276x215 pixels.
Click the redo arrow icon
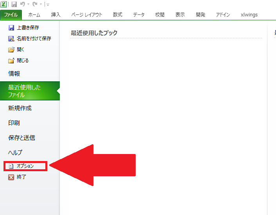pyautogui.click(x=35, y=4)
